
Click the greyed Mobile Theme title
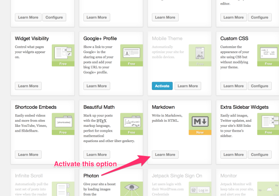(x=167, y=39)
